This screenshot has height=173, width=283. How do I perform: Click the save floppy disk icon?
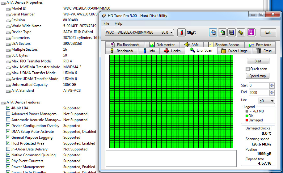[231, 32]
